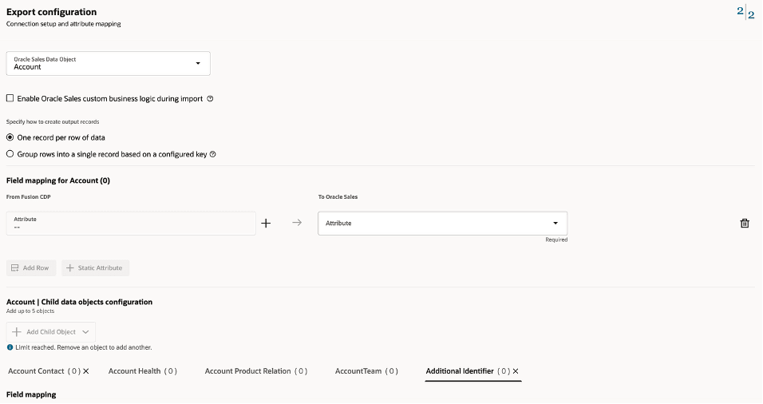Show help for custom business logic option
Screen dimensions: 763x404
210,98
